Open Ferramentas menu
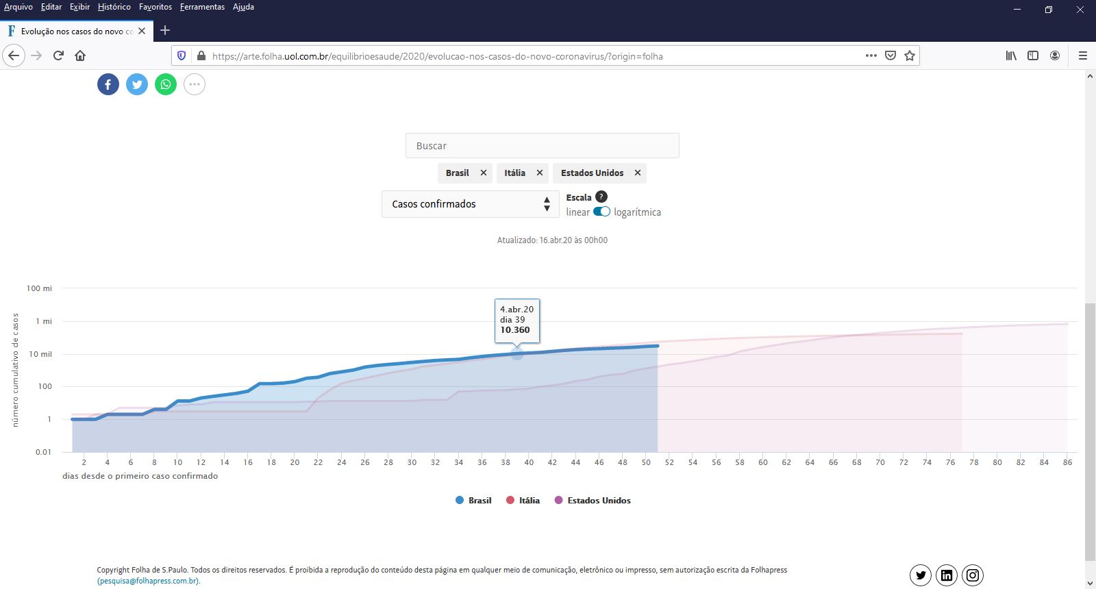This screenshot has width=1096, height=589. tap(202, 7)
